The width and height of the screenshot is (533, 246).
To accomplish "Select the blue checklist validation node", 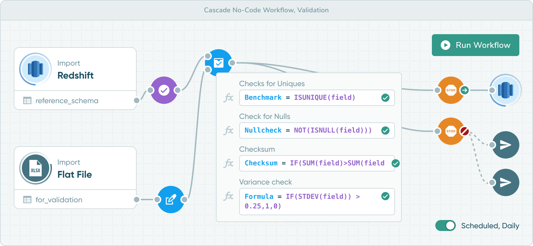I will pyautogui.click(x=218, y=63).
